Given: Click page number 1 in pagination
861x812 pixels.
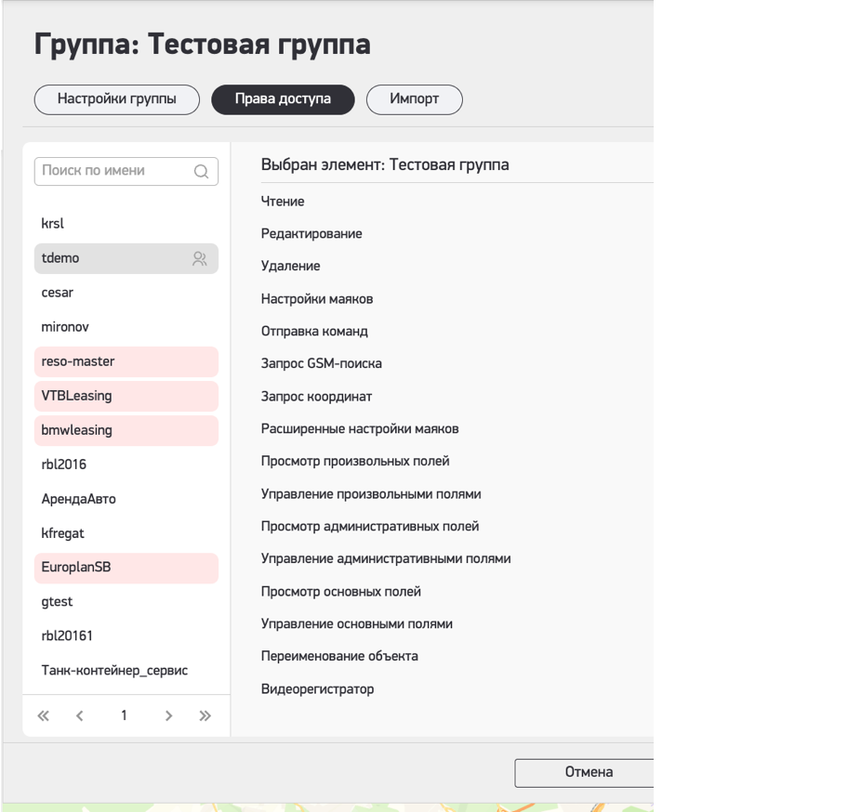Looking at the screenshot, I should 124,715.
